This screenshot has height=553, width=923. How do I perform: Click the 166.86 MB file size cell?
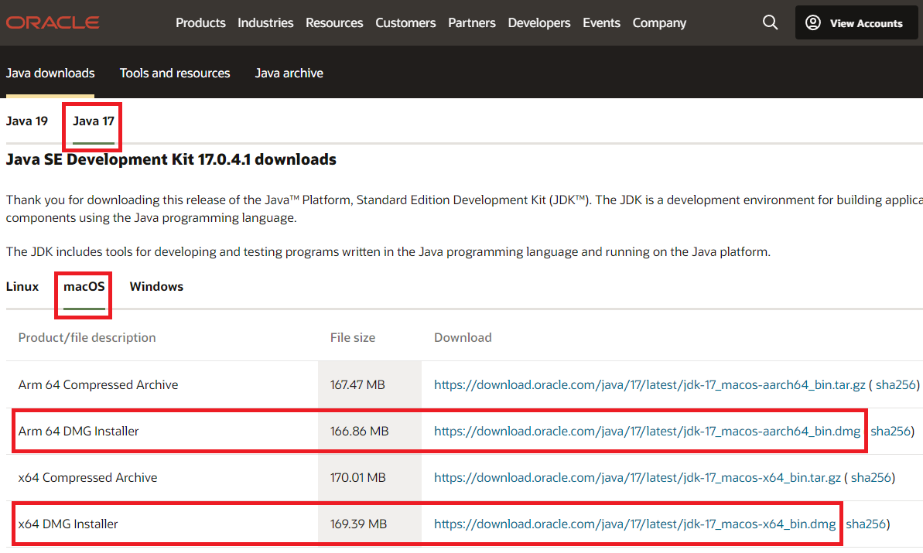coord(370,432)
